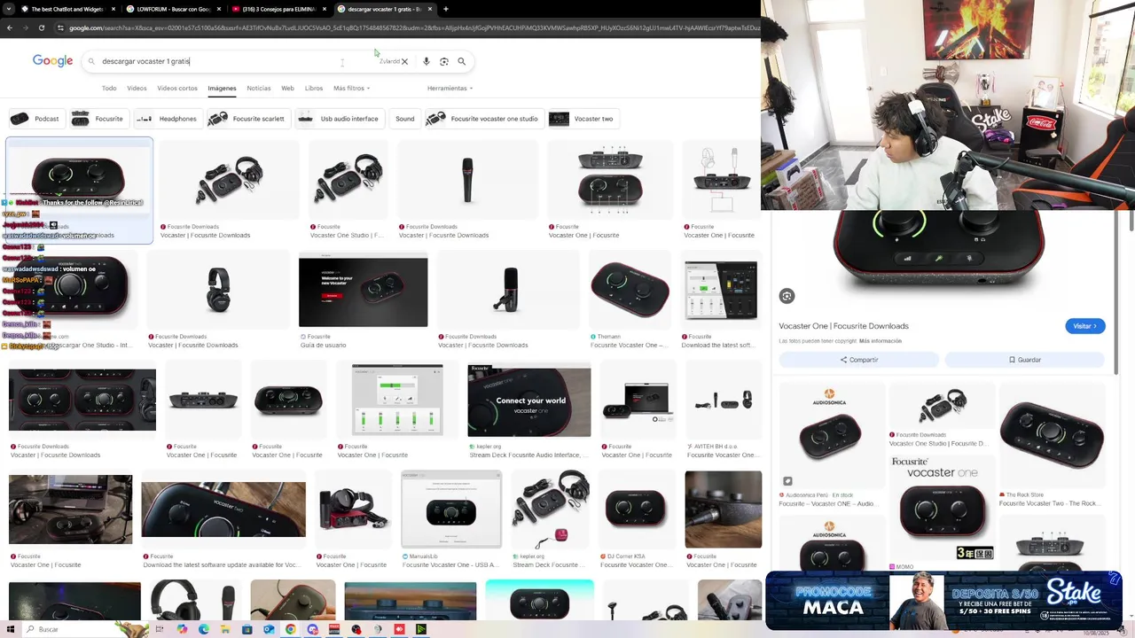Open Microsoft Edge from taskbar
1135x638 pixels.
pyautogui.click(x=204, y=629)
